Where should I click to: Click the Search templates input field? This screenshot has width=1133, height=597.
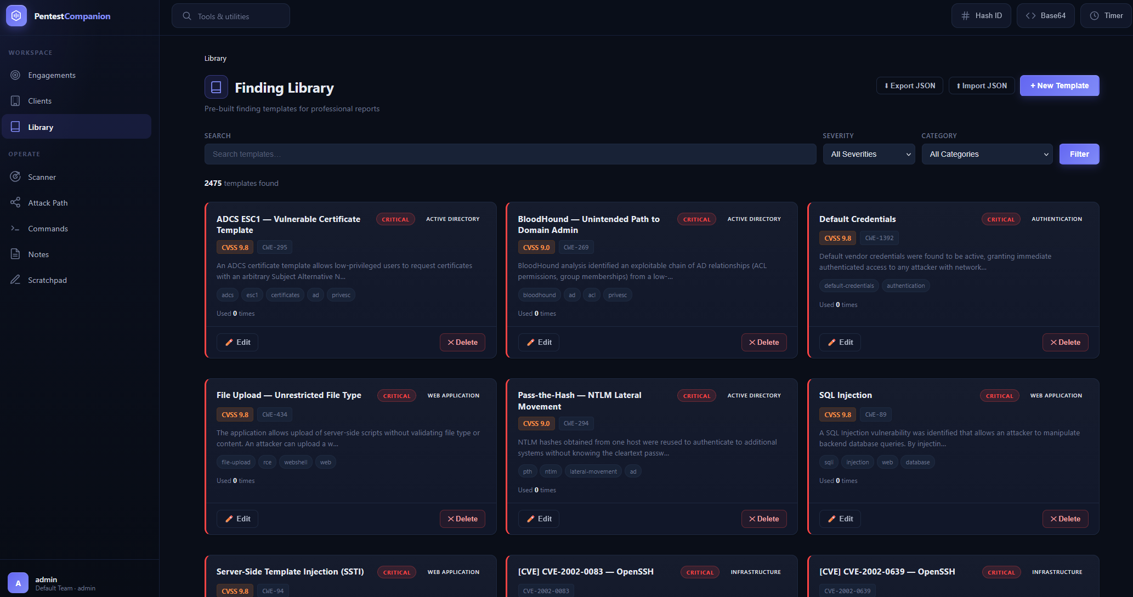point(510,154)
